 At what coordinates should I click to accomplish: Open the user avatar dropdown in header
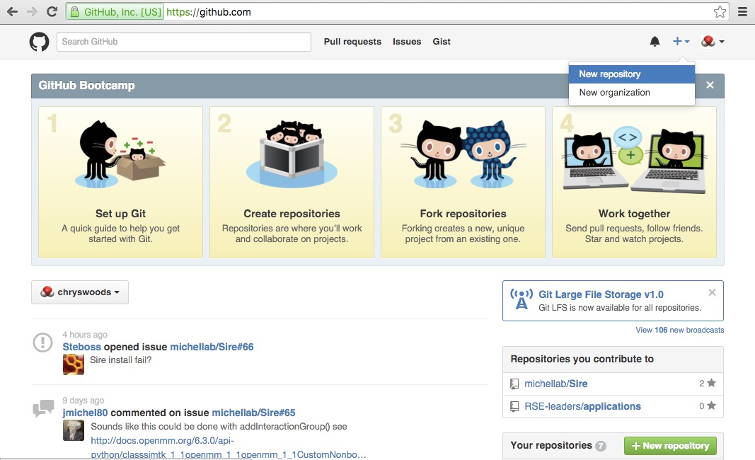713,42
